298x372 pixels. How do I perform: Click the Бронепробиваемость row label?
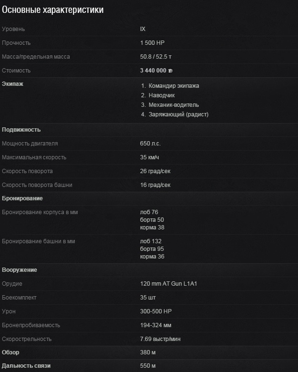pos(31,325)
